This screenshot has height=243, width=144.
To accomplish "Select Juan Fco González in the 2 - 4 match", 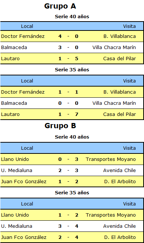I will tap(24, 237).
